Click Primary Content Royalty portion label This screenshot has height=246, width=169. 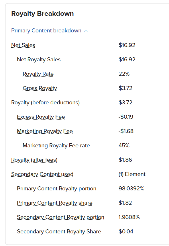coord(57,189)
